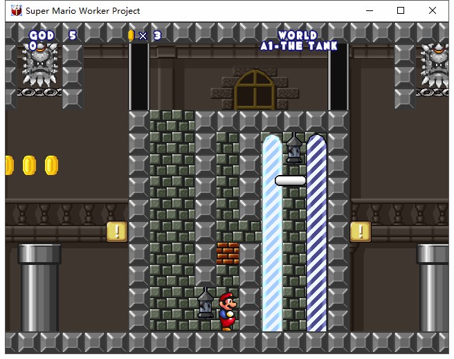Click the Thwomp enemy at top left
The width and height of the screenshot is (454, 359).
click(x=40, y=66)
